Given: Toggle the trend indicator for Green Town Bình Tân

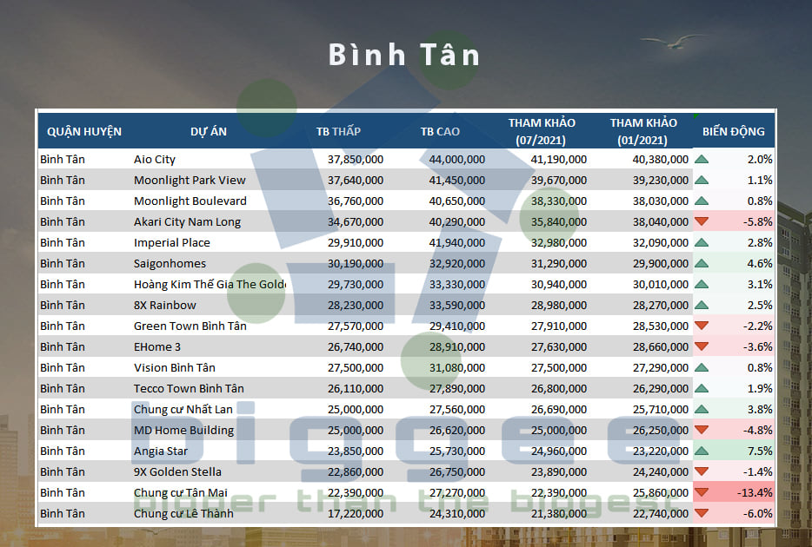Looking at the screenshot, I should pos(701,326).
